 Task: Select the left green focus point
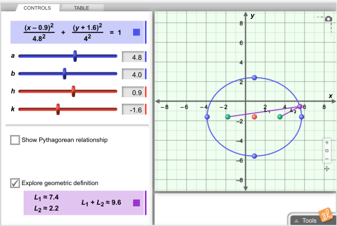pos(227,117)
